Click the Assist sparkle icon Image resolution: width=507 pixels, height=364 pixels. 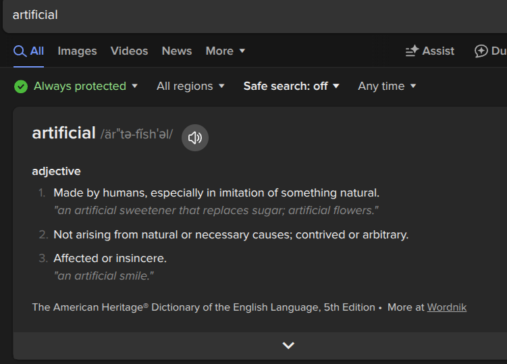tap(412, 51)
